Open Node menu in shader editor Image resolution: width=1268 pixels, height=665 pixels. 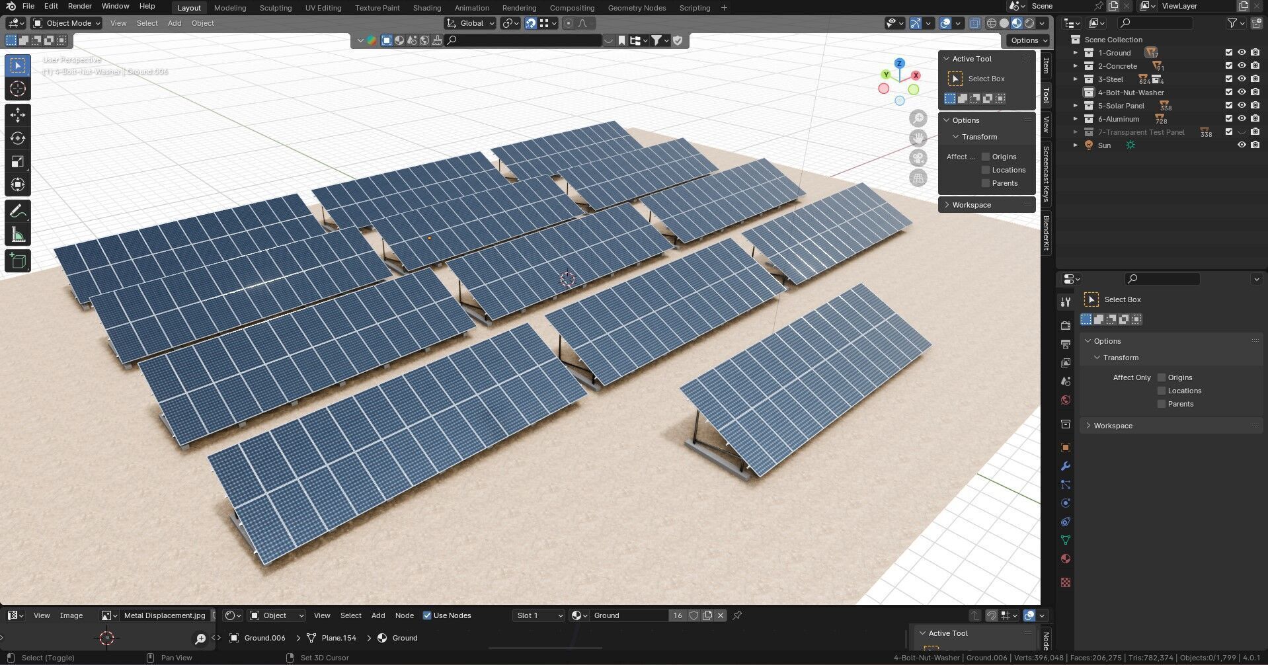pyautogui.click(x=404, y=615)
